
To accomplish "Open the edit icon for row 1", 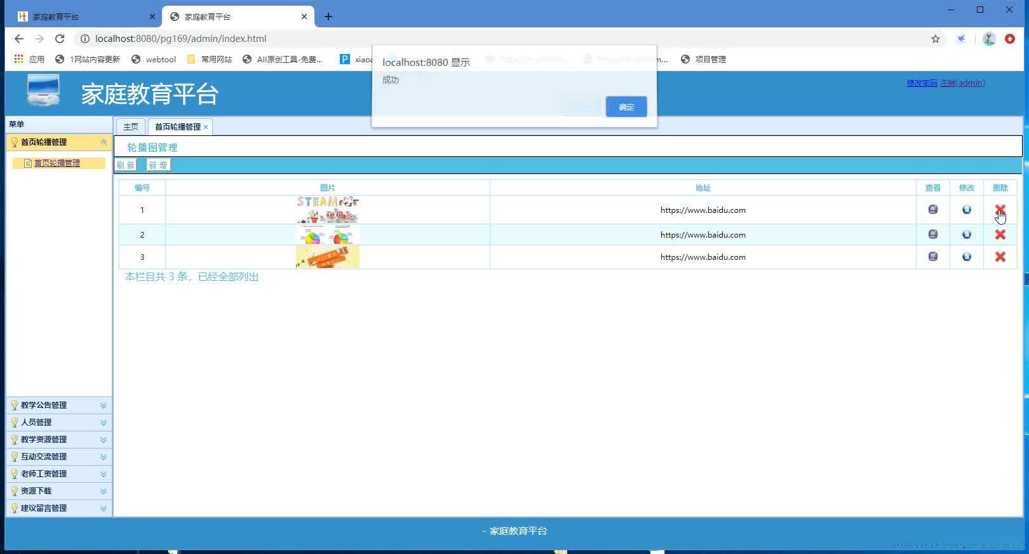I will pyautogui.click(x=966, y=210).
